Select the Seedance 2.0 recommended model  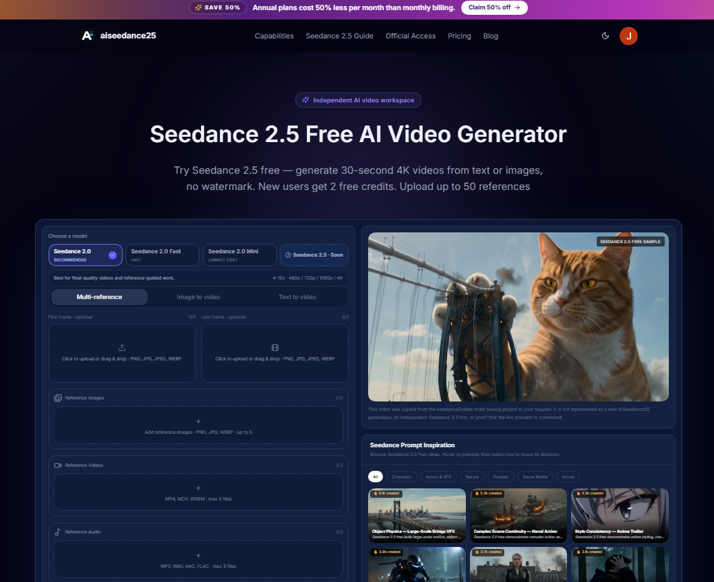pos(86,255)
